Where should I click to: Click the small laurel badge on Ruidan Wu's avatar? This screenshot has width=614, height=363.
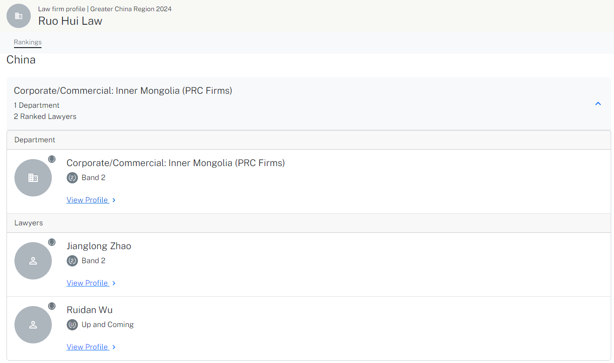(x=52, y=306)
